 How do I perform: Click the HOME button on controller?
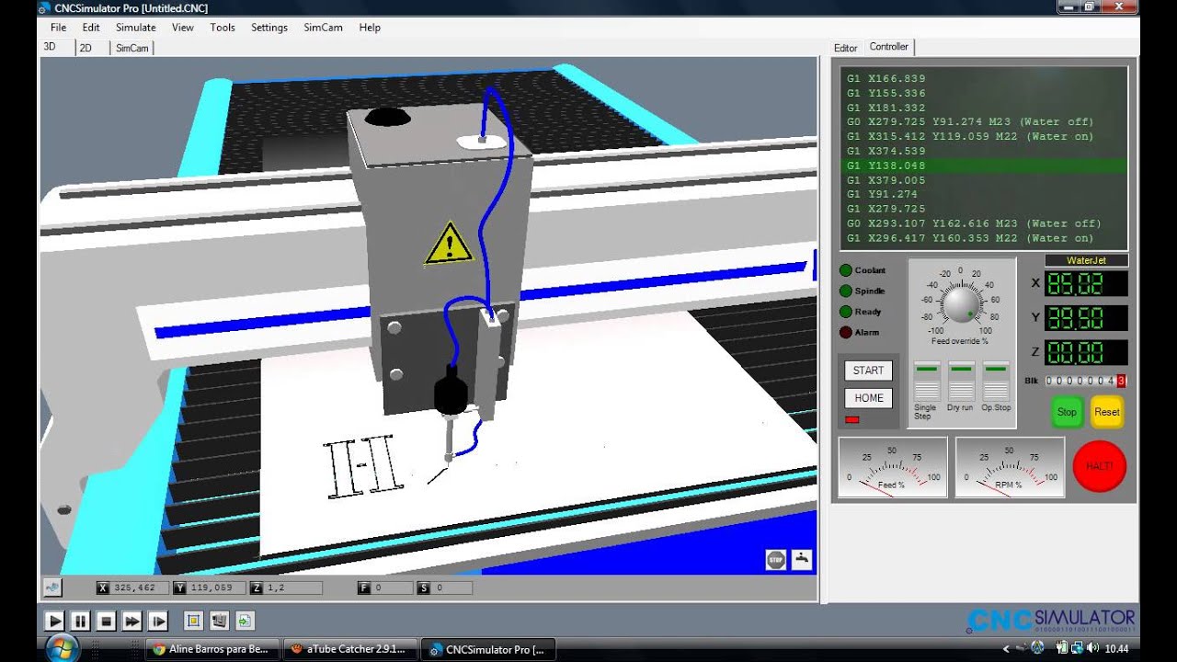coord(868,398)
